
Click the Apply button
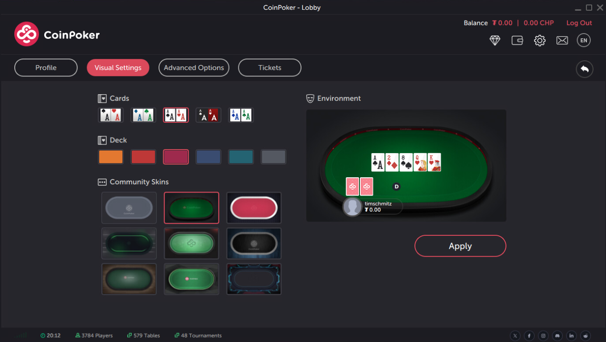tap(460, 246)
